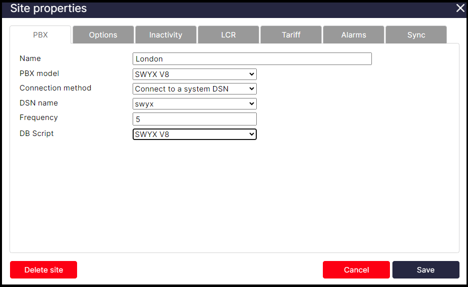The width and height of the screenshot is (468, 287).
Task: Click the Delete site button
Action: 44,269
